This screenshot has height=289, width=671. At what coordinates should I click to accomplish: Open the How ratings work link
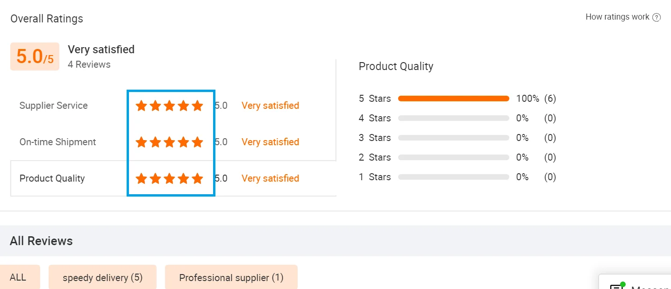[617, 17]
